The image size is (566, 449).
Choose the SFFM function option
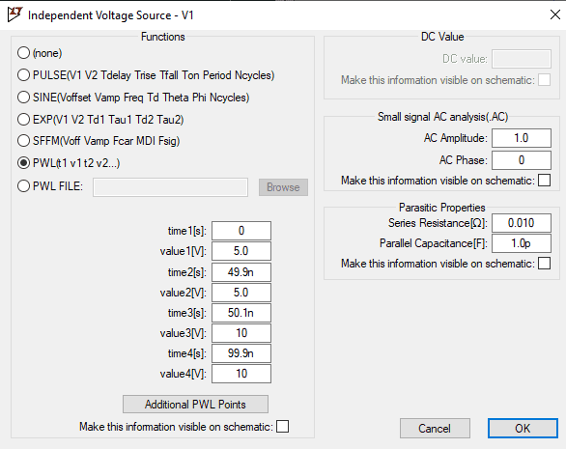tap(23, 141)
